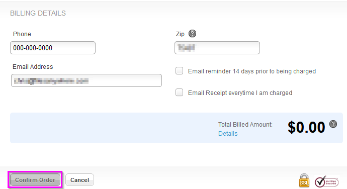Click the 'Email Receipt everytime I am charged' label

[x=240, y=92]
